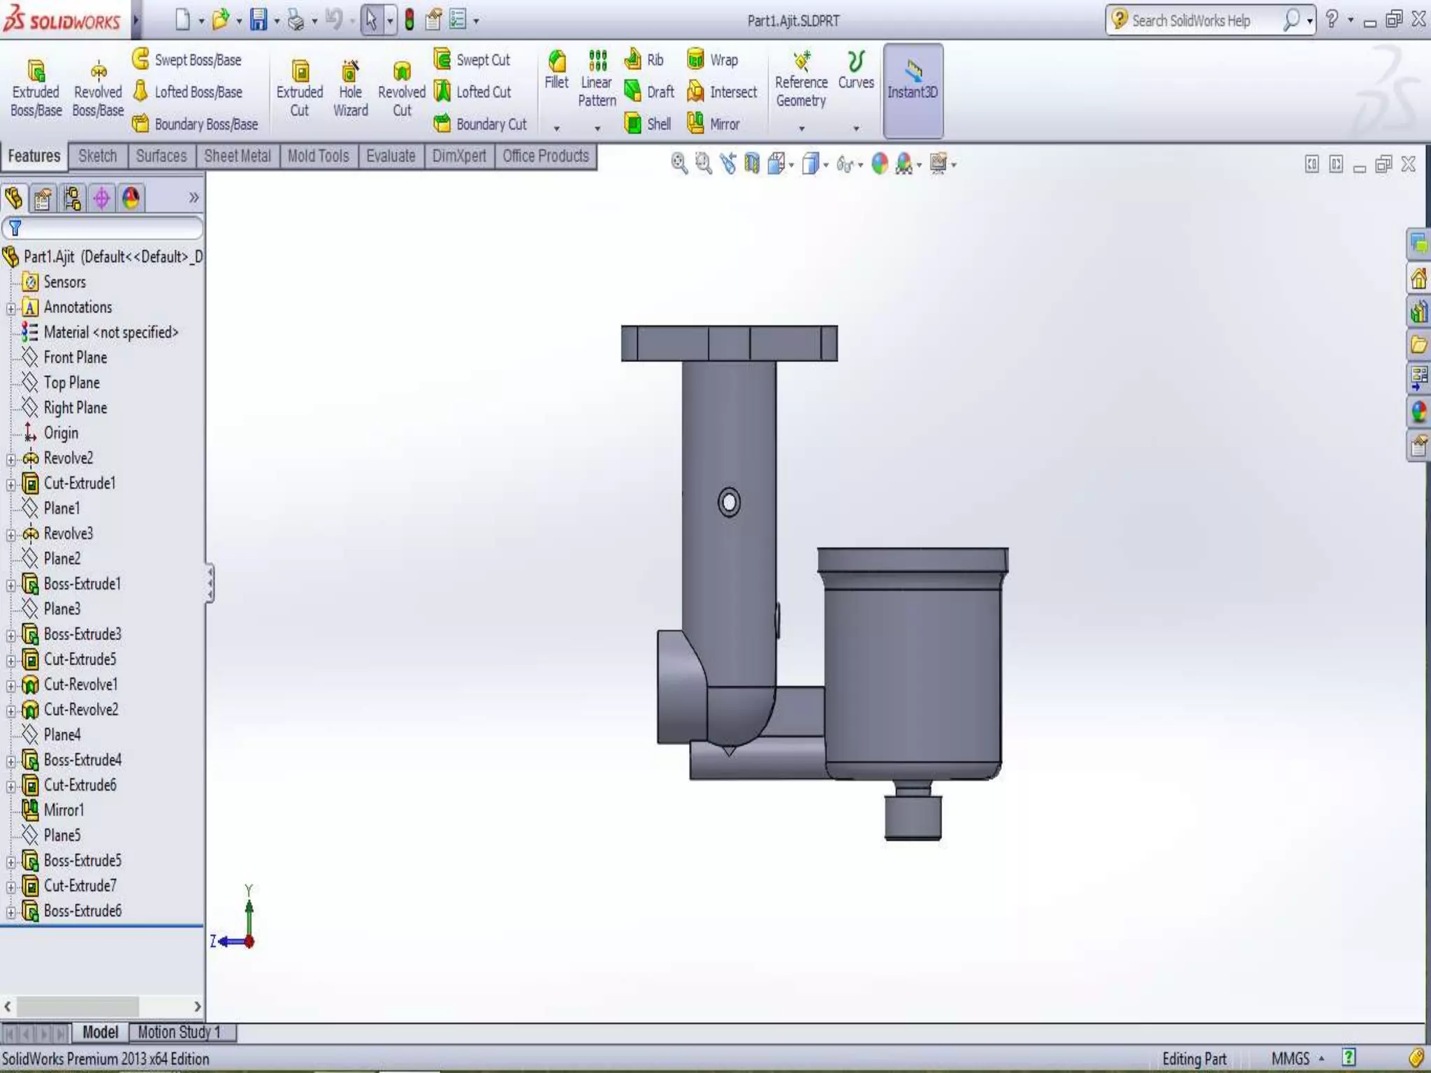Open Curves dropdown arrow
Screen dimensions: 1431x1073
tap(857, 128)
